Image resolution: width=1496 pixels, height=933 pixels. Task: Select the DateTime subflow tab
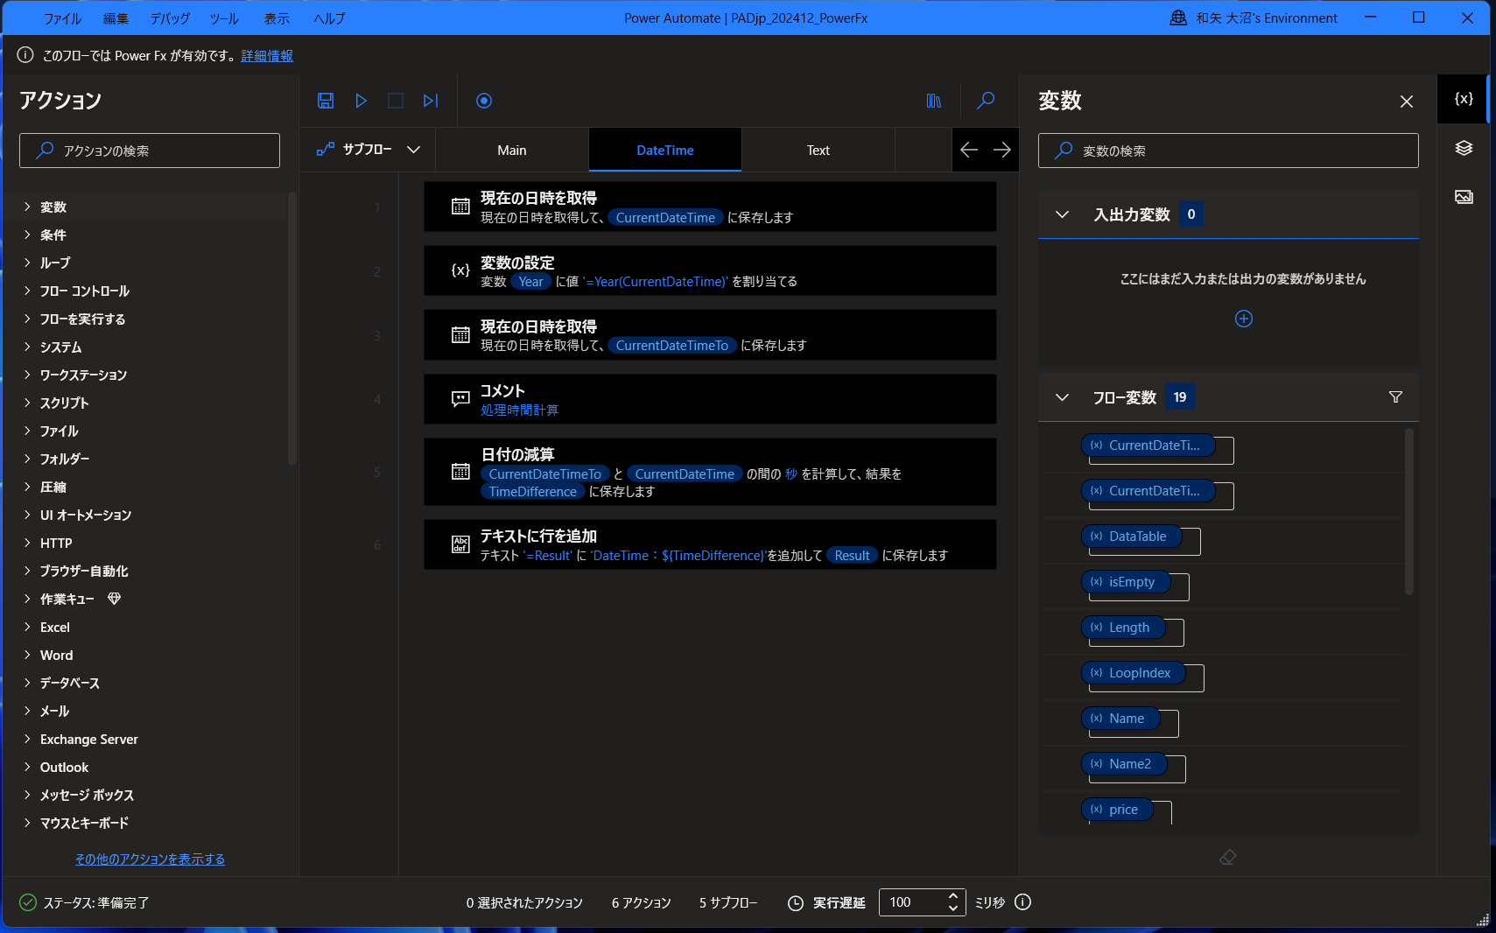665,150
